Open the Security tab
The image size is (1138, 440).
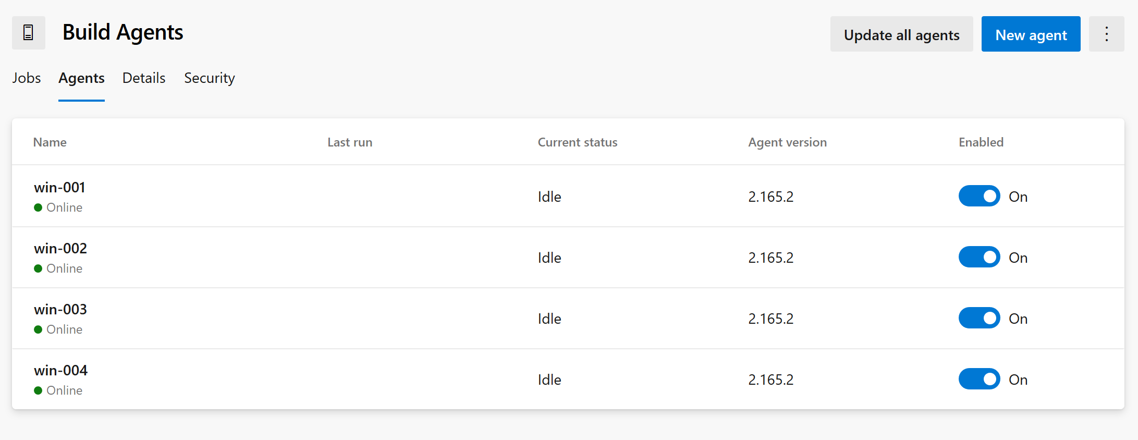coord(209,78)
